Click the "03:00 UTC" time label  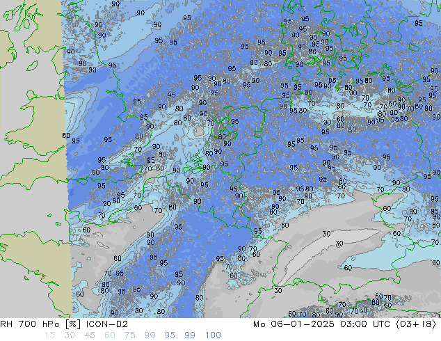(x=365, y=324)
